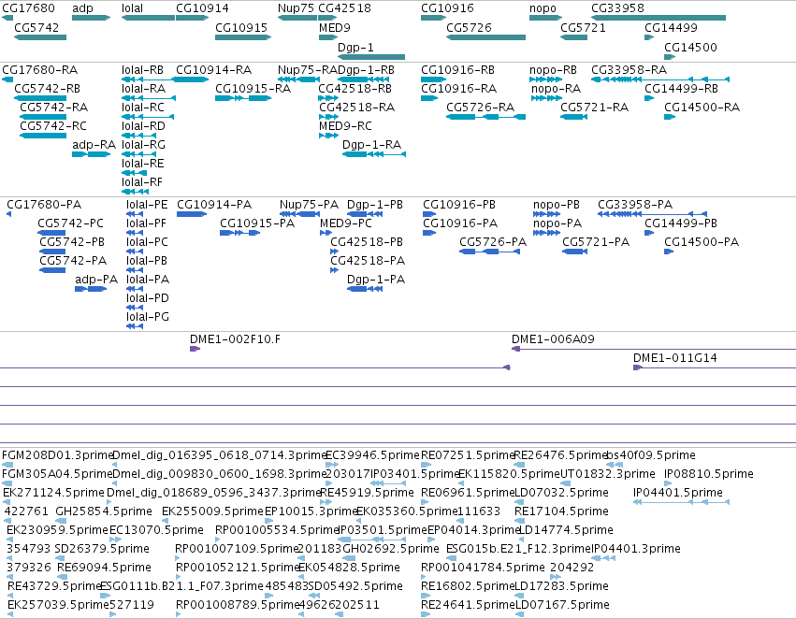Select the nopo gene label
This screenshot has height=619, width=796.
pos(543,8)
